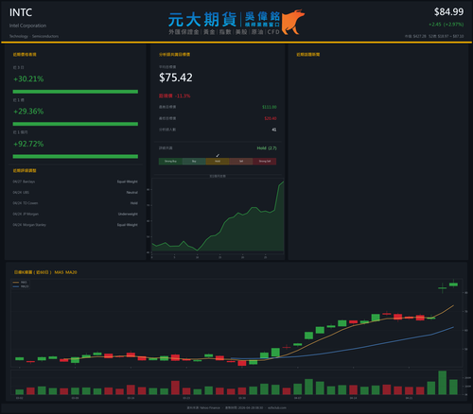Screen dimensions: 473x414
Task: Click the Hold (2.7) consensus rating
Action: [x=267, y=148]
